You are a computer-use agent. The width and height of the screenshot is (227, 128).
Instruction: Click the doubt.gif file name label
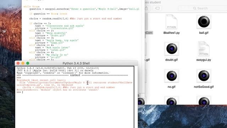pyautogui.click(x=171, y=60)
